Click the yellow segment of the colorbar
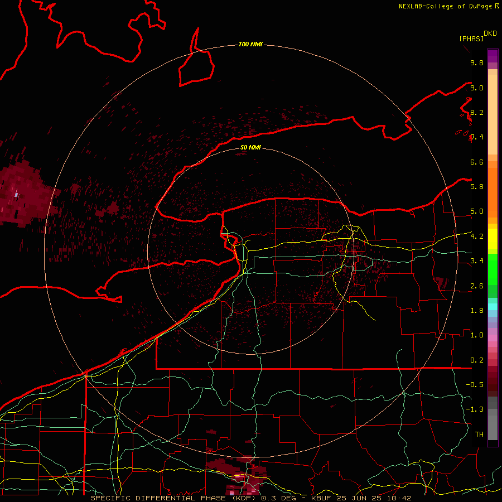Screen dimensions: 502x502 (493, 239)
